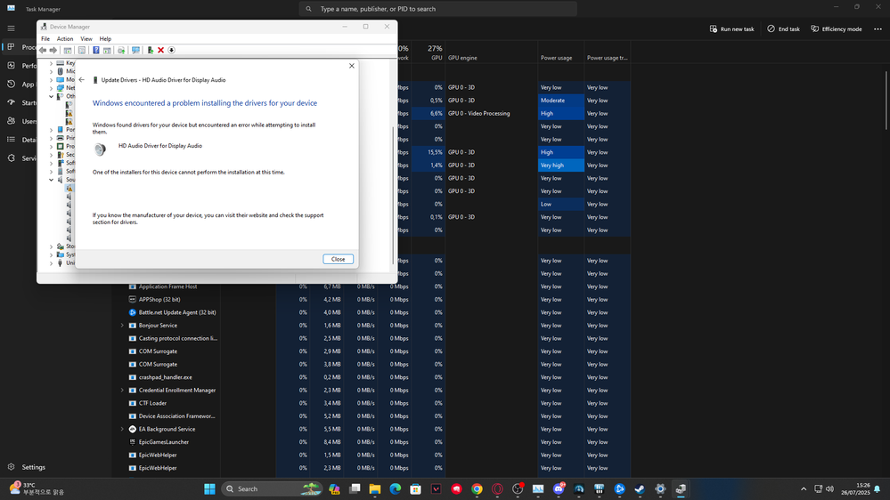The height and width of the screenshot is (500, 890).
Task: Open App history icon in Task Manager sidebar
Action: point(11,84)
